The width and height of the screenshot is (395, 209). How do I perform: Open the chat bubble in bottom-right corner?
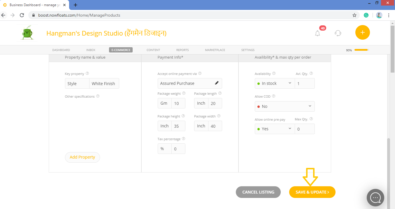(375, 198)
